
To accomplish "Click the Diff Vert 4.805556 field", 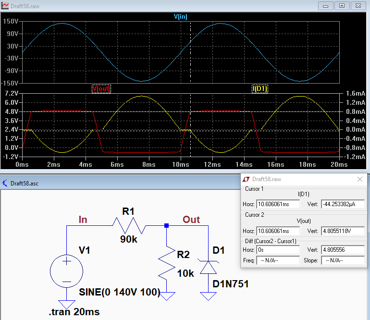I will pos(343,250).
